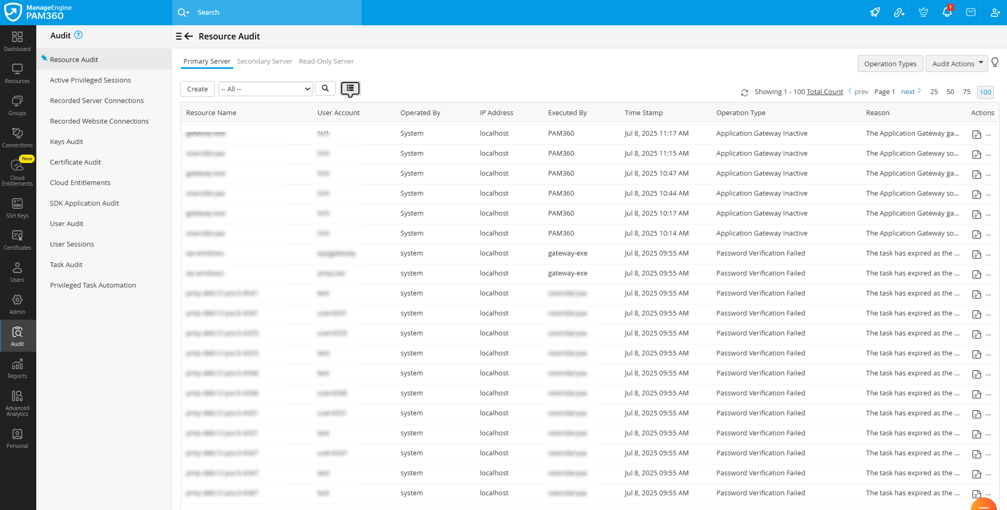Open the user profile icon
The image size is (1007, 510).
click(995, 12)
